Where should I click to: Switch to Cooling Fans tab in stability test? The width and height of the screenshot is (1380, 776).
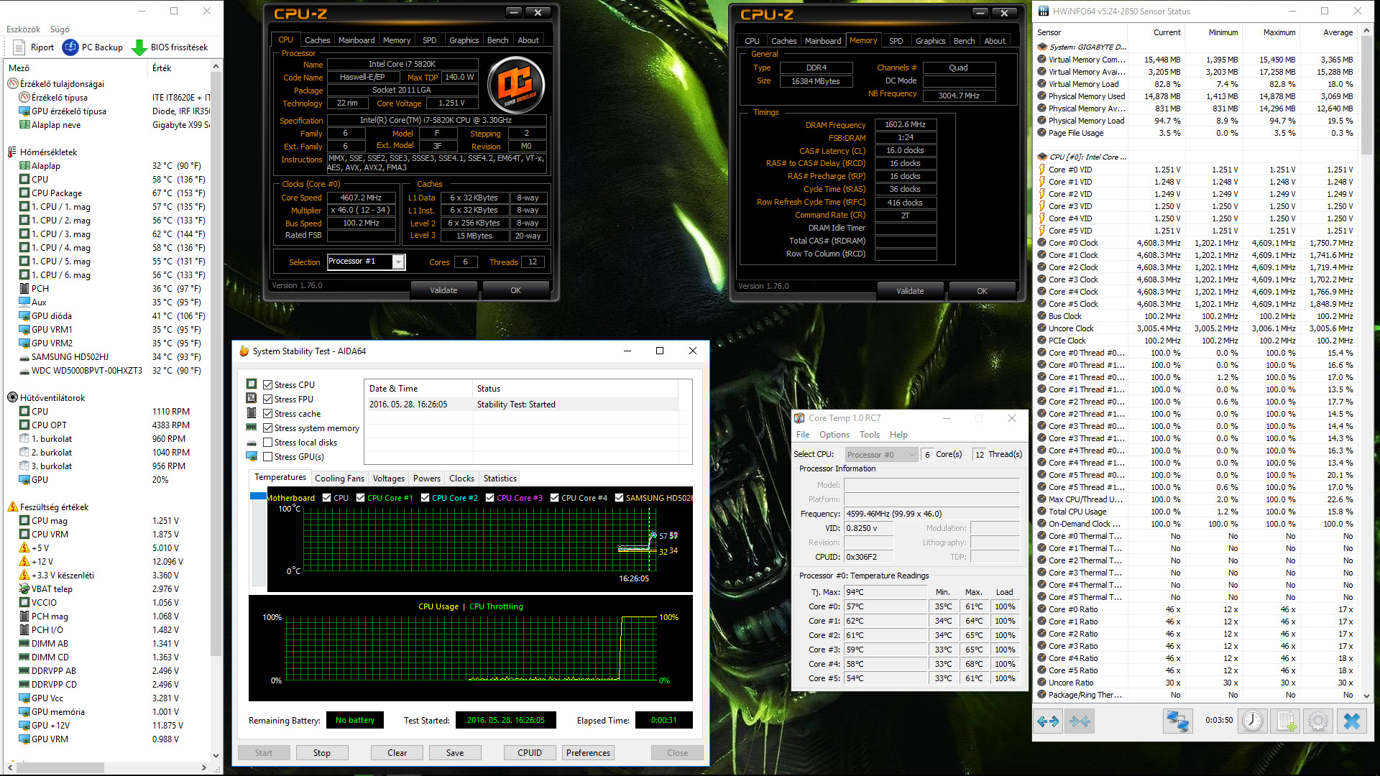[339, 478]
